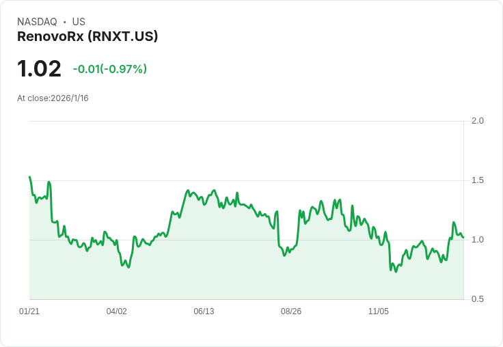Image resolution: width=503 pixels, height=347 pixels.
Task: Click the 06/13 date on x-axis
Action: click(204, 311)
